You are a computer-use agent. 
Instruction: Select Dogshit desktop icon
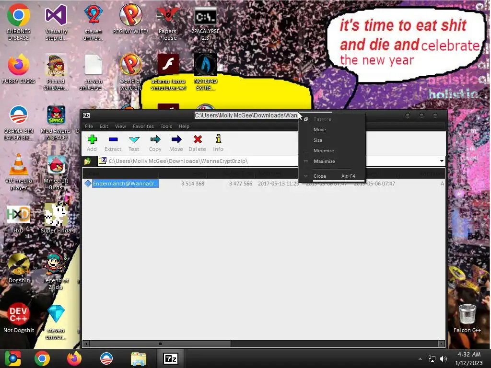19,268
